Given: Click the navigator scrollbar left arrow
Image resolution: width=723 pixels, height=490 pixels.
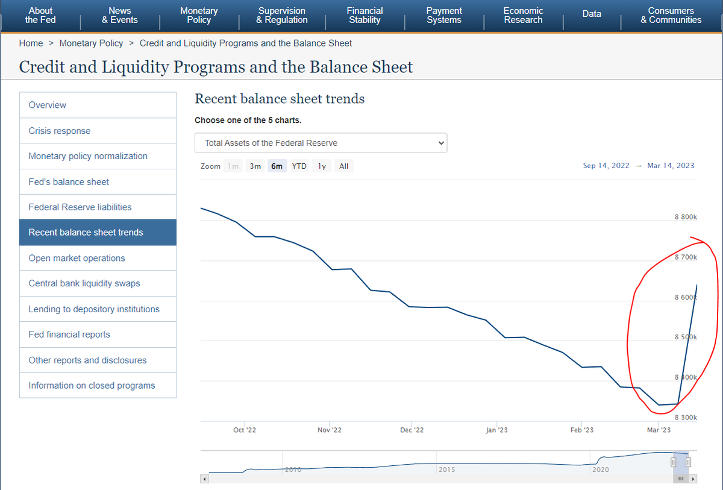Looking at the screenshot, I should [x=204, y=479].
